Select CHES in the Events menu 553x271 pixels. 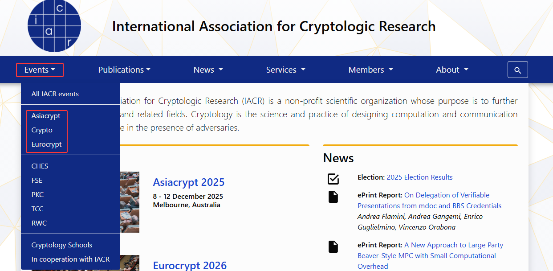point(70,166)
